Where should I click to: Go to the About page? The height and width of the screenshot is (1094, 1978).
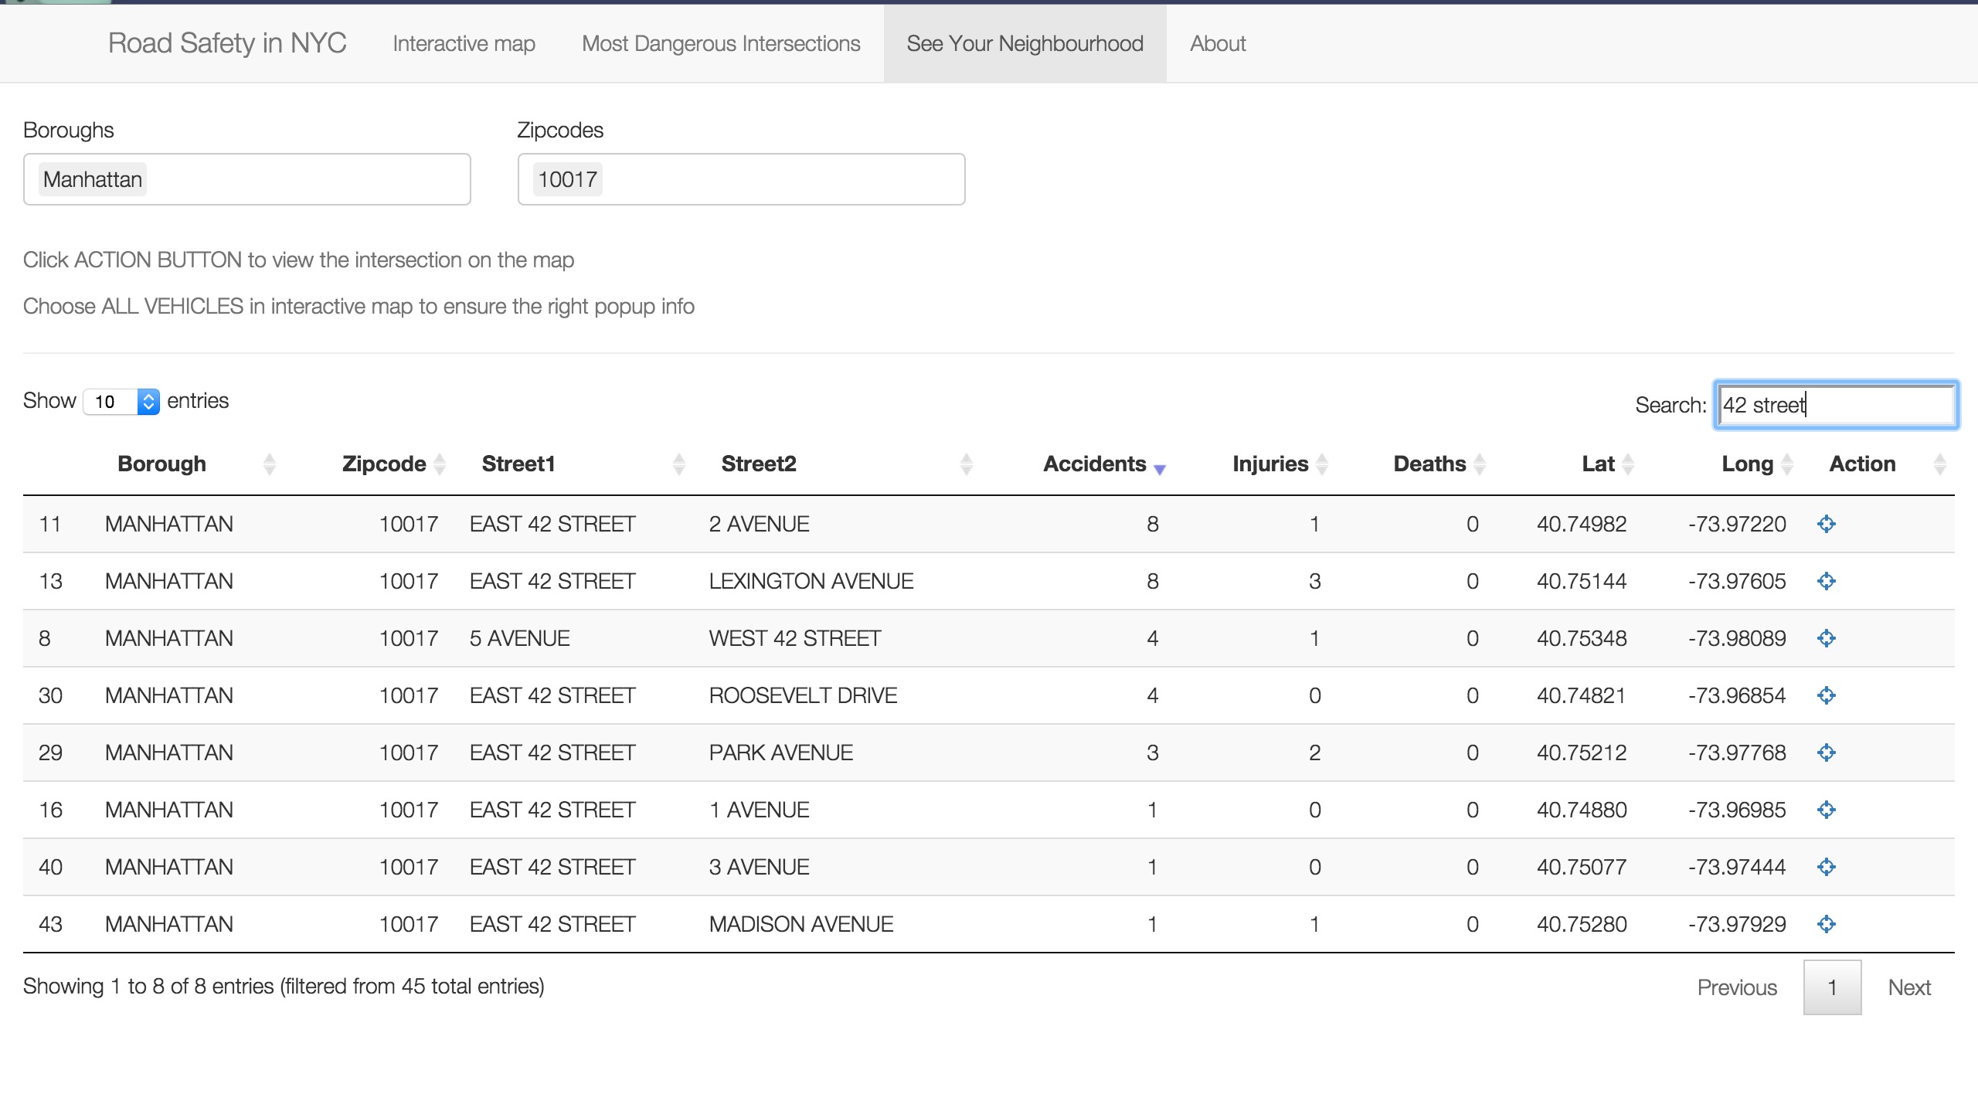click(x=1218, y=44)
